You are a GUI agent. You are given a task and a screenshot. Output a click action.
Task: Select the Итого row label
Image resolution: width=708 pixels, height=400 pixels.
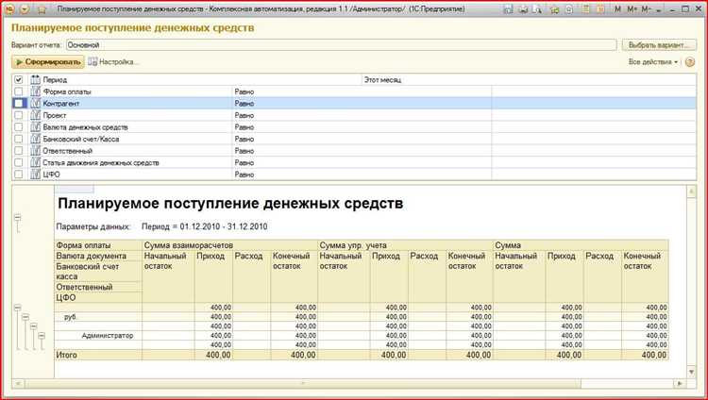66,355
